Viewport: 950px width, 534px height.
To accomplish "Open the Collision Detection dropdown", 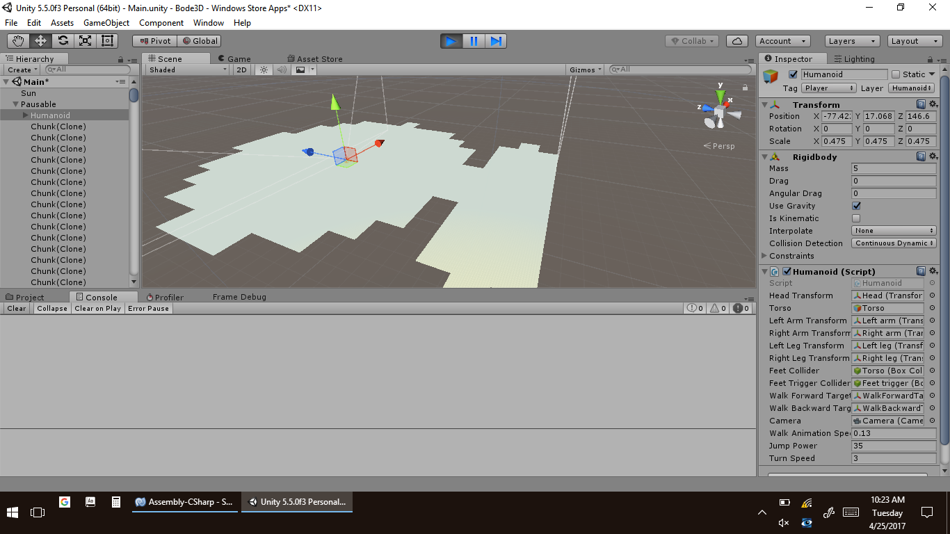I will click(894, 243).
